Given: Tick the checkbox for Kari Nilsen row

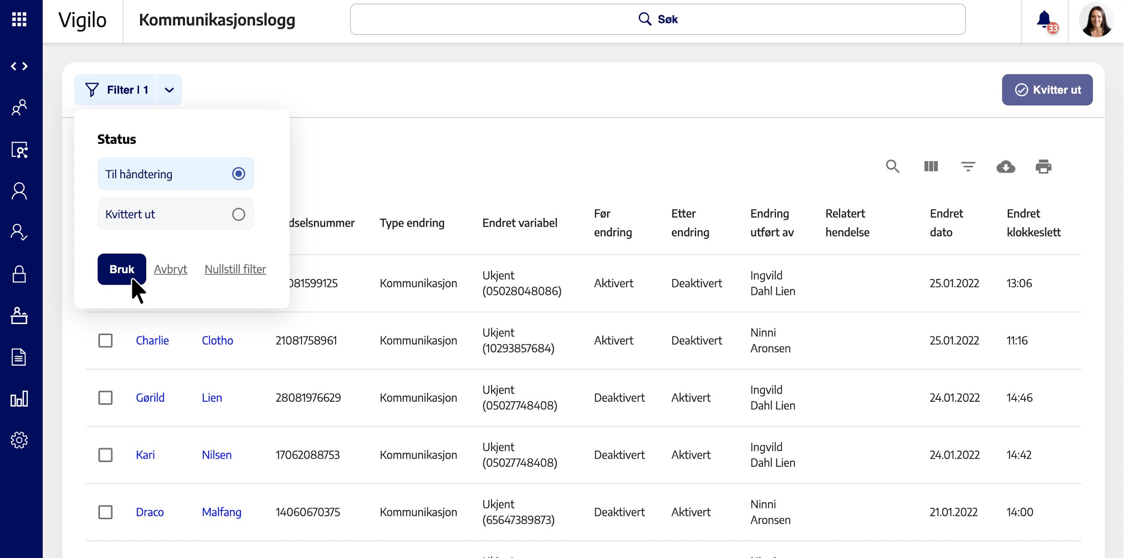Looking at the screenshot, I should (x=105, y=454).
